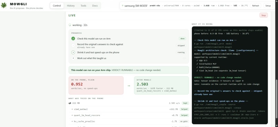Click the arm64-v8a architecture label
The width and height of the screenshot is (278, 127).
tap(155, 6)
